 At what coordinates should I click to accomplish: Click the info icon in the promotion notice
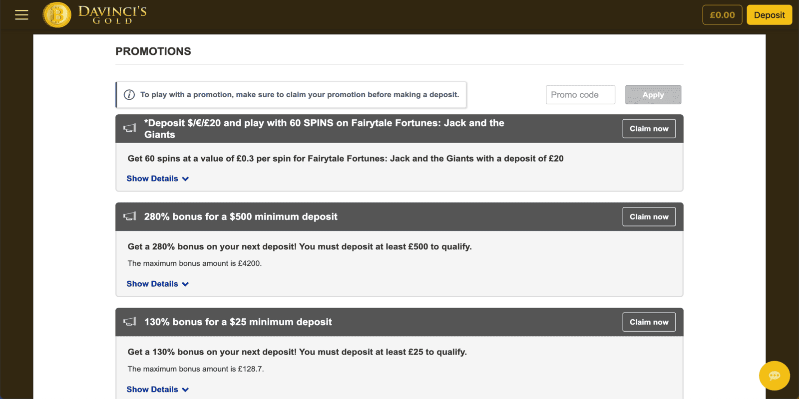click(129, 95)
